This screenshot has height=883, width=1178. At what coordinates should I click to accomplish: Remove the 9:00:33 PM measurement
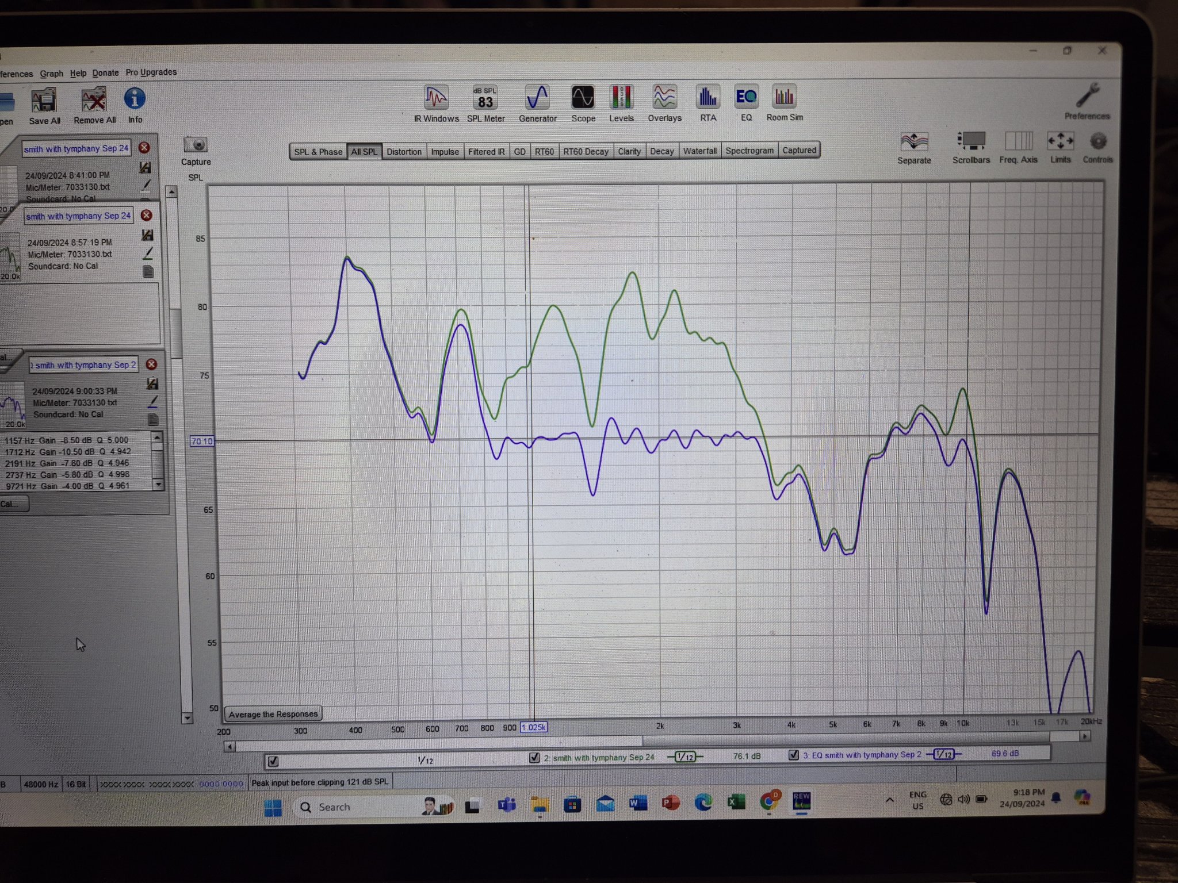[151, 364]
